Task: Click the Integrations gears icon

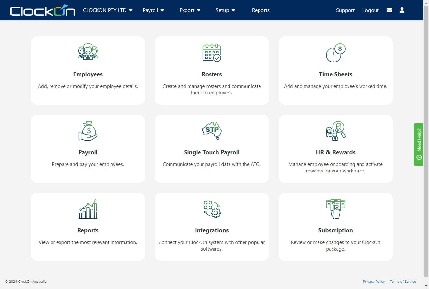Action: 212,209
